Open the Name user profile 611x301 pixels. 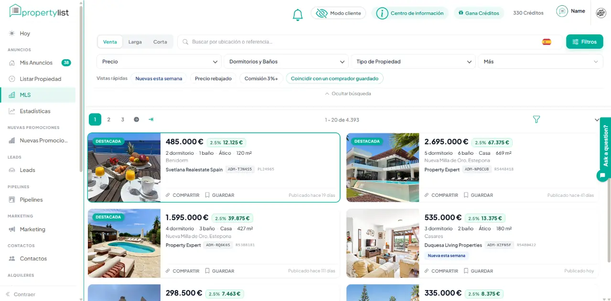click(x=571, y=11)
